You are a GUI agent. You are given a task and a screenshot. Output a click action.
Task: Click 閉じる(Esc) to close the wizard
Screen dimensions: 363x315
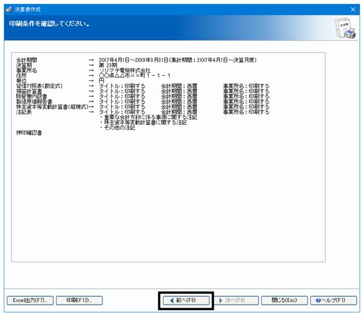pyautogui.click(x=284, y=300)
